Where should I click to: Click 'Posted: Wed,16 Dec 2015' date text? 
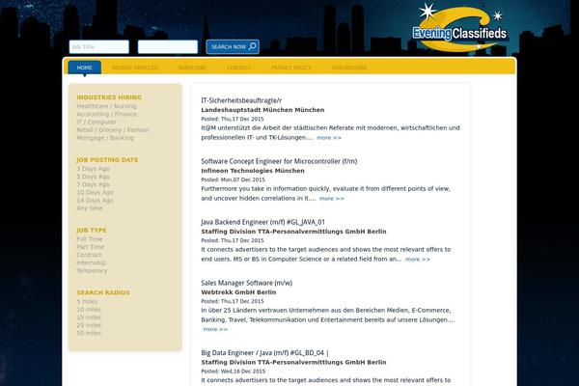tap(233, 372)
